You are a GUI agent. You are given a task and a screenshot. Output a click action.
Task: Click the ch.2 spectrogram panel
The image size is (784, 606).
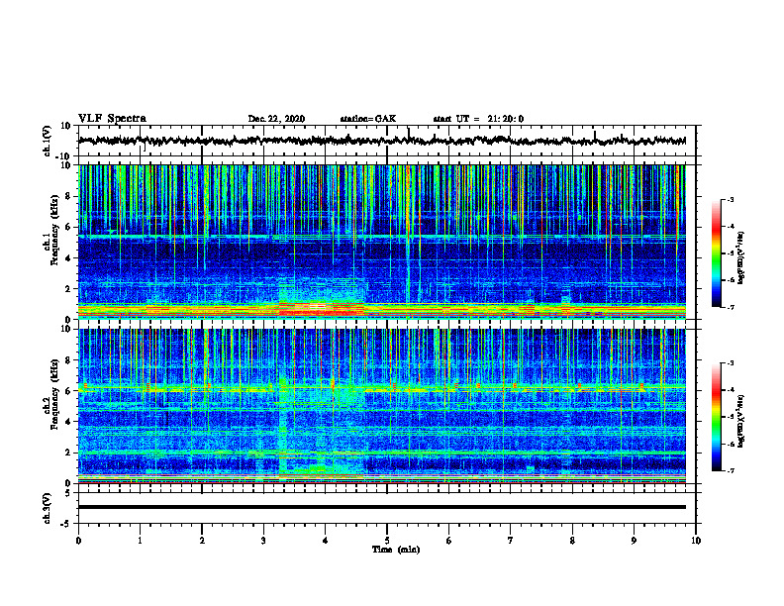pyautogui.click(x=382, y=406)
